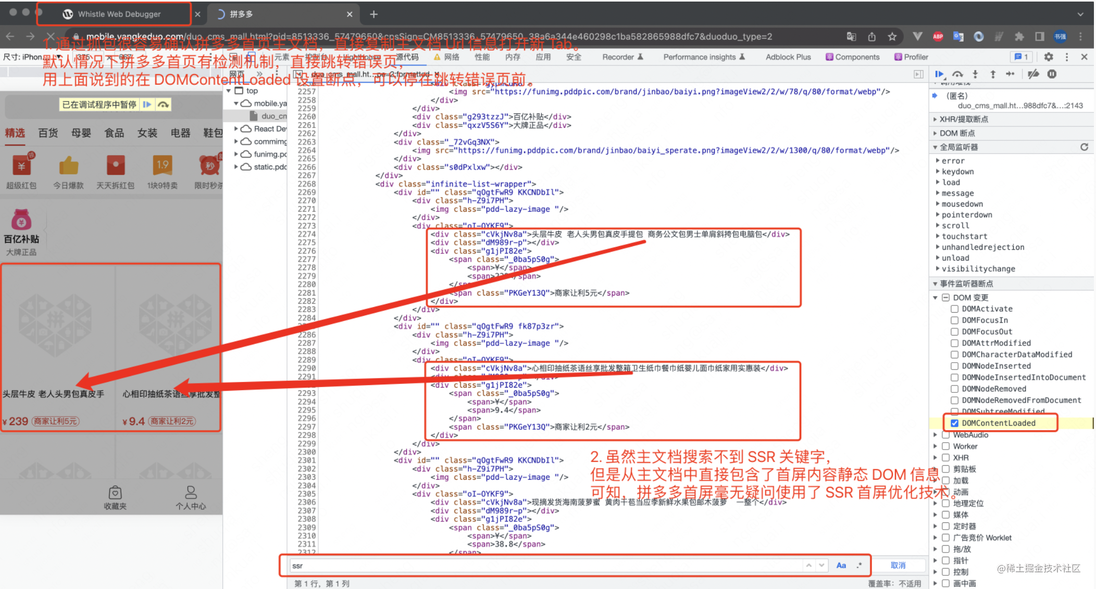Image resolution: width=1096 pixels, height=589 pixels.
Task: Toggle regex search option
Action: click(x=859, y=565)
